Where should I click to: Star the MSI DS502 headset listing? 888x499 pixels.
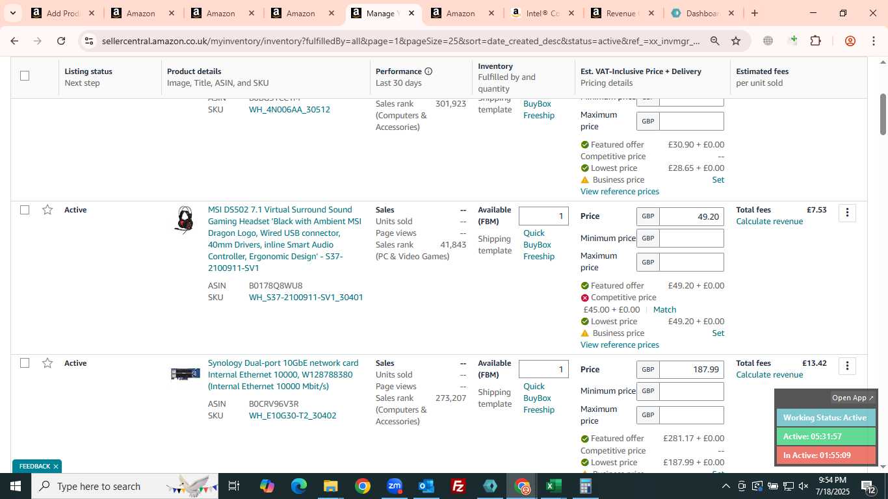47,210
